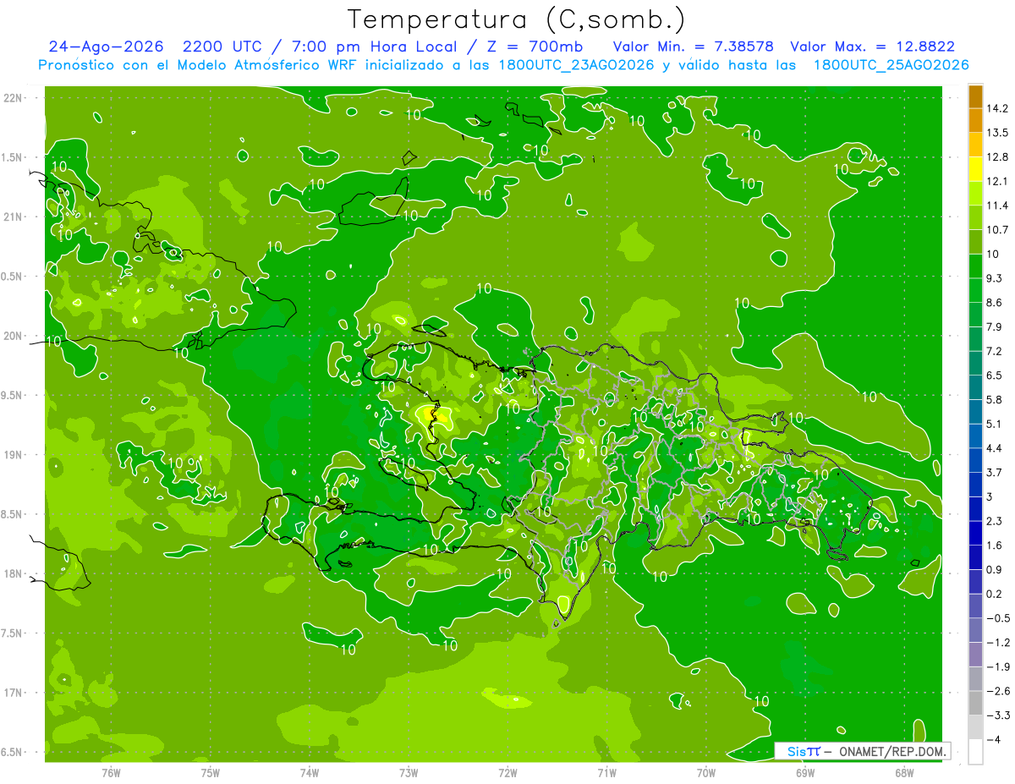Click the "75W" longitude axis label

(211, 773)
